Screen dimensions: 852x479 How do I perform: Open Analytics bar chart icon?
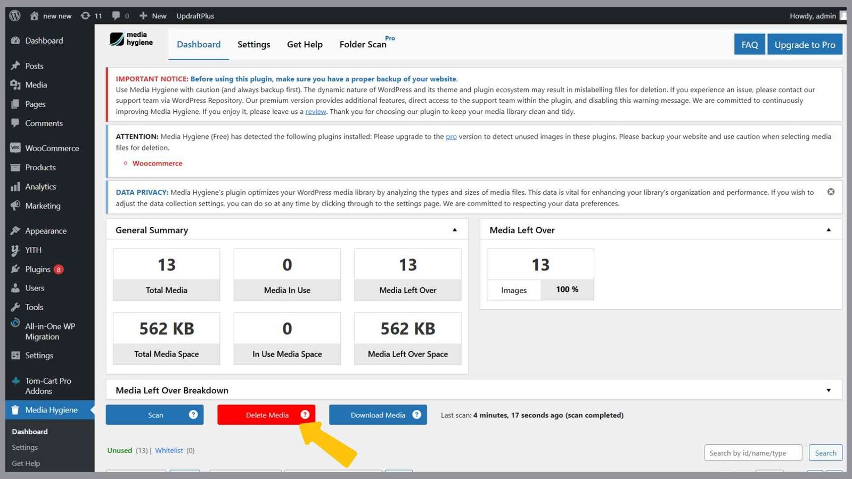[x=15, y=186]
